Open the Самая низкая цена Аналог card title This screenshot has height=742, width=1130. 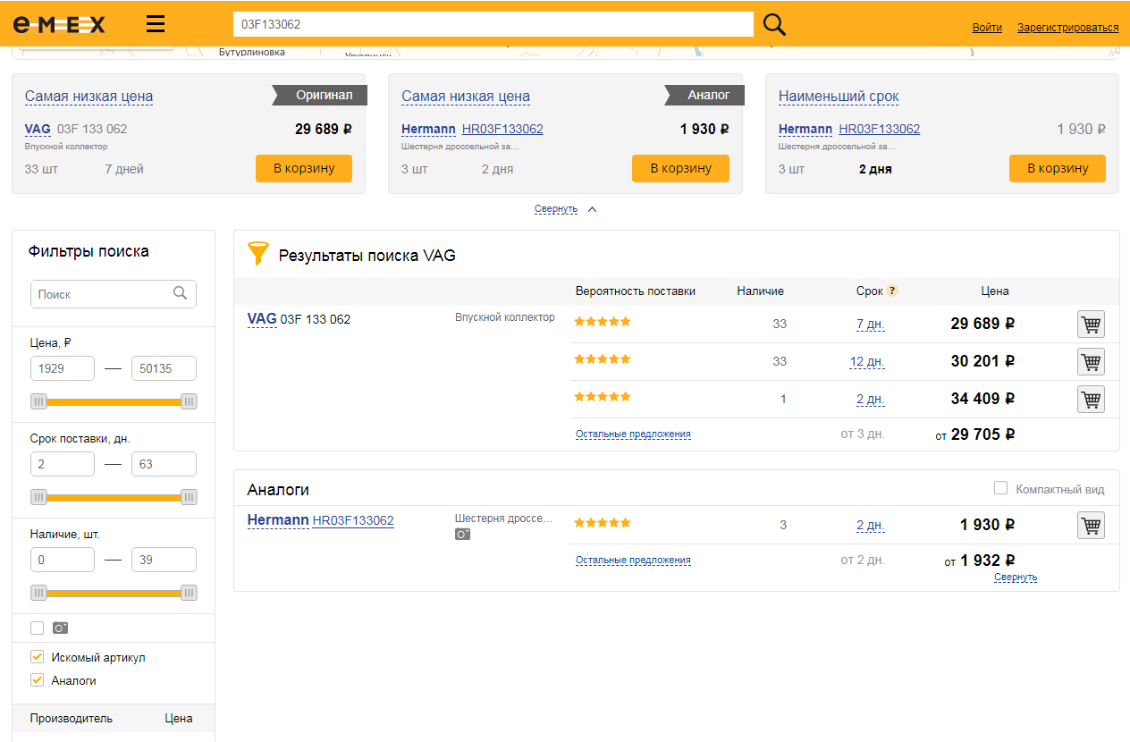pyautogui.click(x=466, y=97)
